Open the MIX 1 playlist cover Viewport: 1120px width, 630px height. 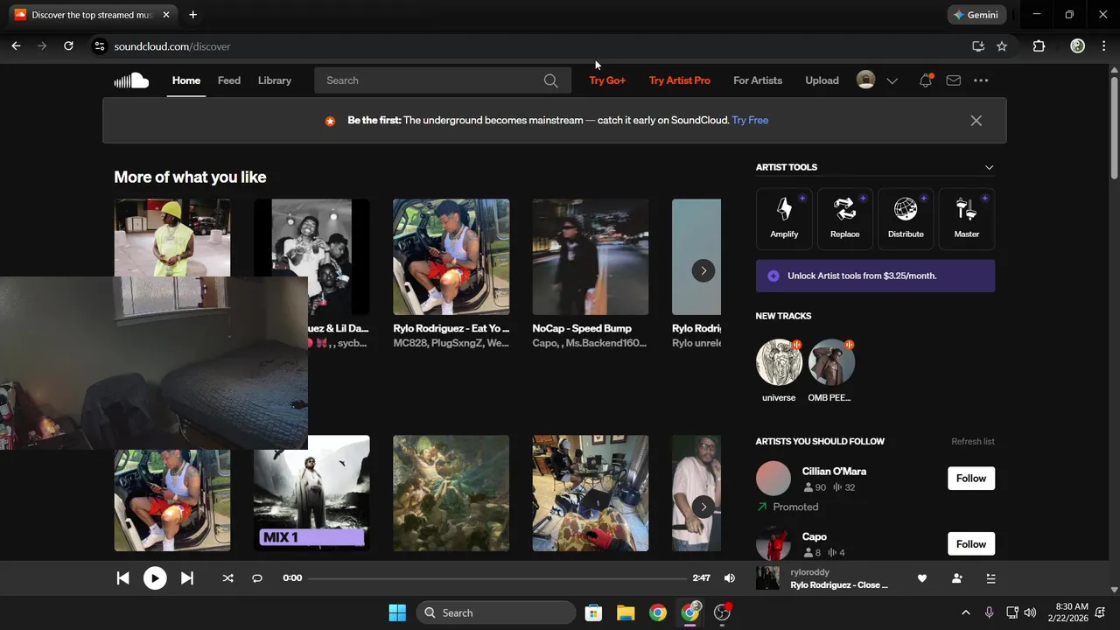[311, 493]
